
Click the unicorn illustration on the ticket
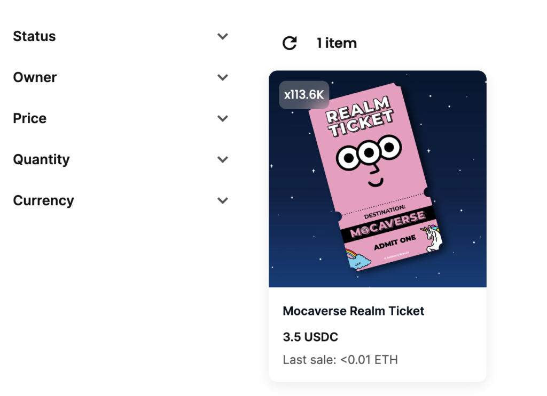pyautogui.click(x=432, y=238)
